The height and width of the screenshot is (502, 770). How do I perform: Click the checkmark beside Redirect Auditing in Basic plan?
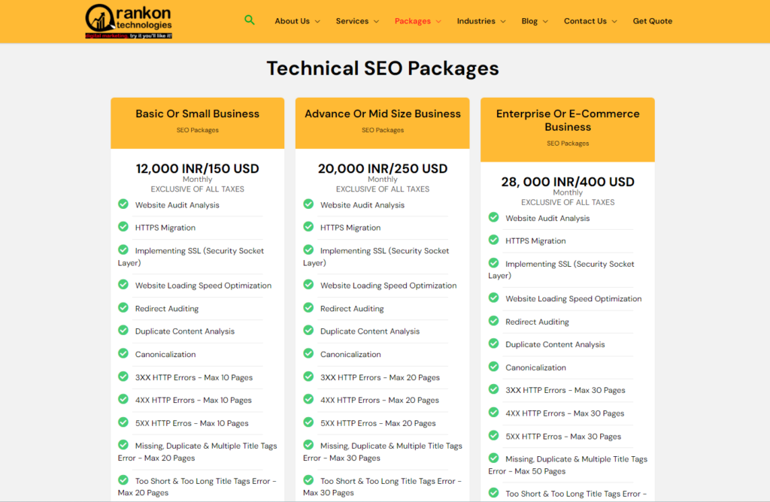[x=123, y=307]
